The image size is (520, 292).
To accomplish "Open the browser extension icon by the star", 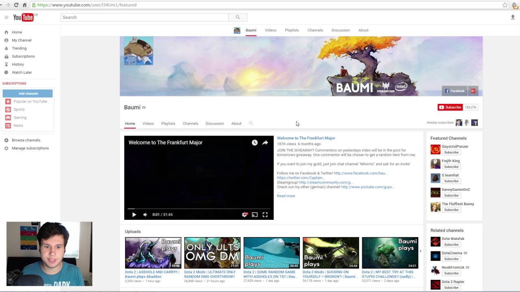I will [x=514, y=5].
